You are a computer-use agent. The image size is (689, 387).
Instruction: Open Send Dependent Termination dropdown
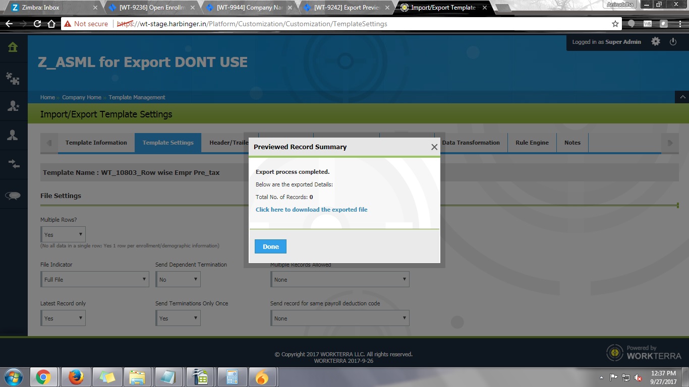[178, 279]
